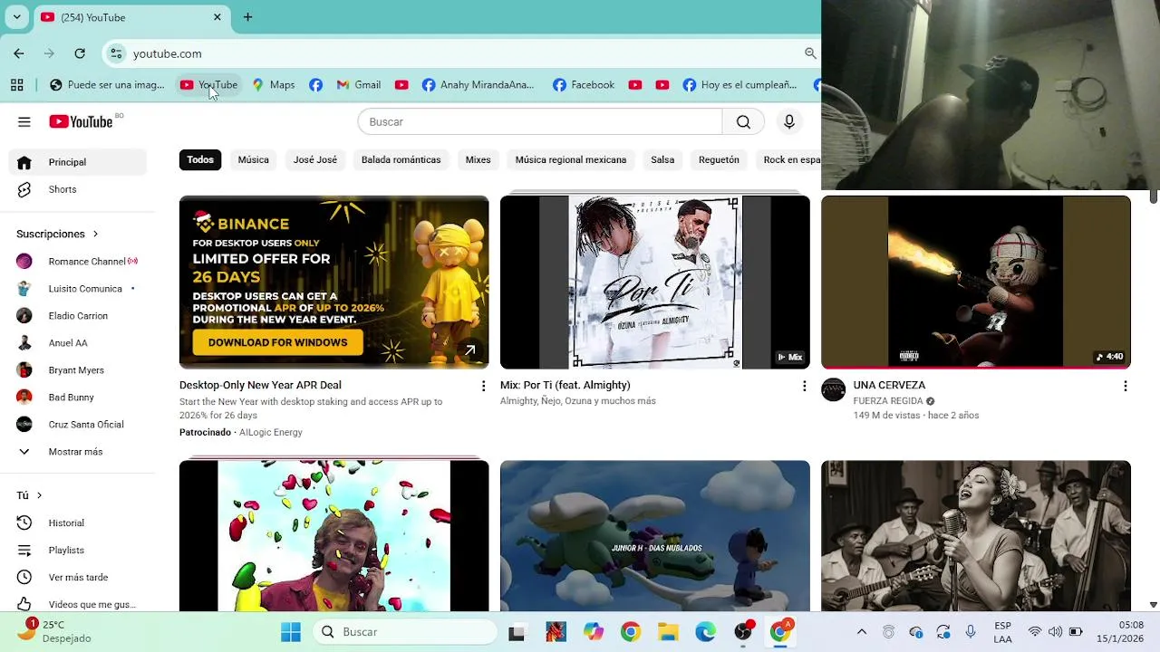The image size is (1160, 652).
Task: Open the Binance ad thumbnail
Action: [334, 283]
